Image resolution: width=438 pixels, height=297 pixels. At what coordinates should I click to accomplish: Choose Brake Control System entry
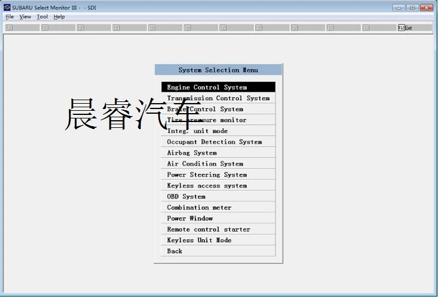(x=218, y=109)
